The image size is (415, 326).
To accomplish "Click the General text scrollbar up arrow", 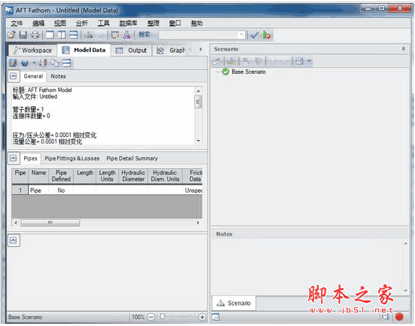I will [198, 91].
